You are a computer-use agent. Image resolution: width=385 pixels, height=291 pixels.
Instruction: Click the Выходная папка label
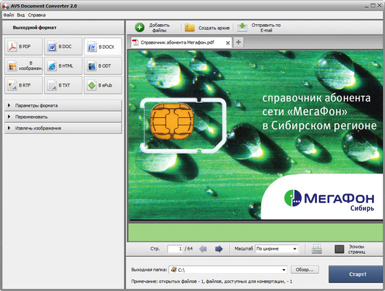click(x=149, y=270)
